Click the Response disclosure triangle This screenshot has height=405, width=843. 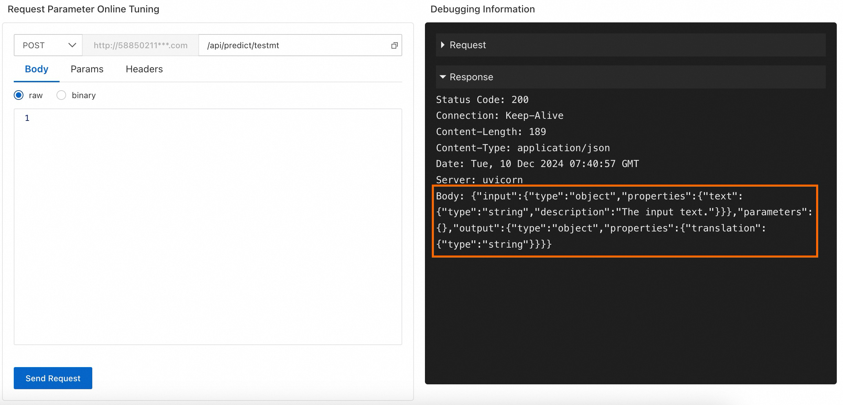tap(443, 77)
